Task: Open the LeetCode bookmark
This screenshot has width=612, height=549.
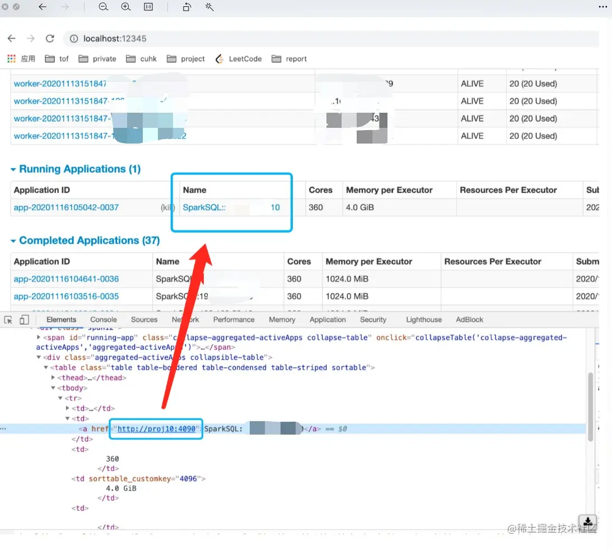Action: (x=238, y=59)
